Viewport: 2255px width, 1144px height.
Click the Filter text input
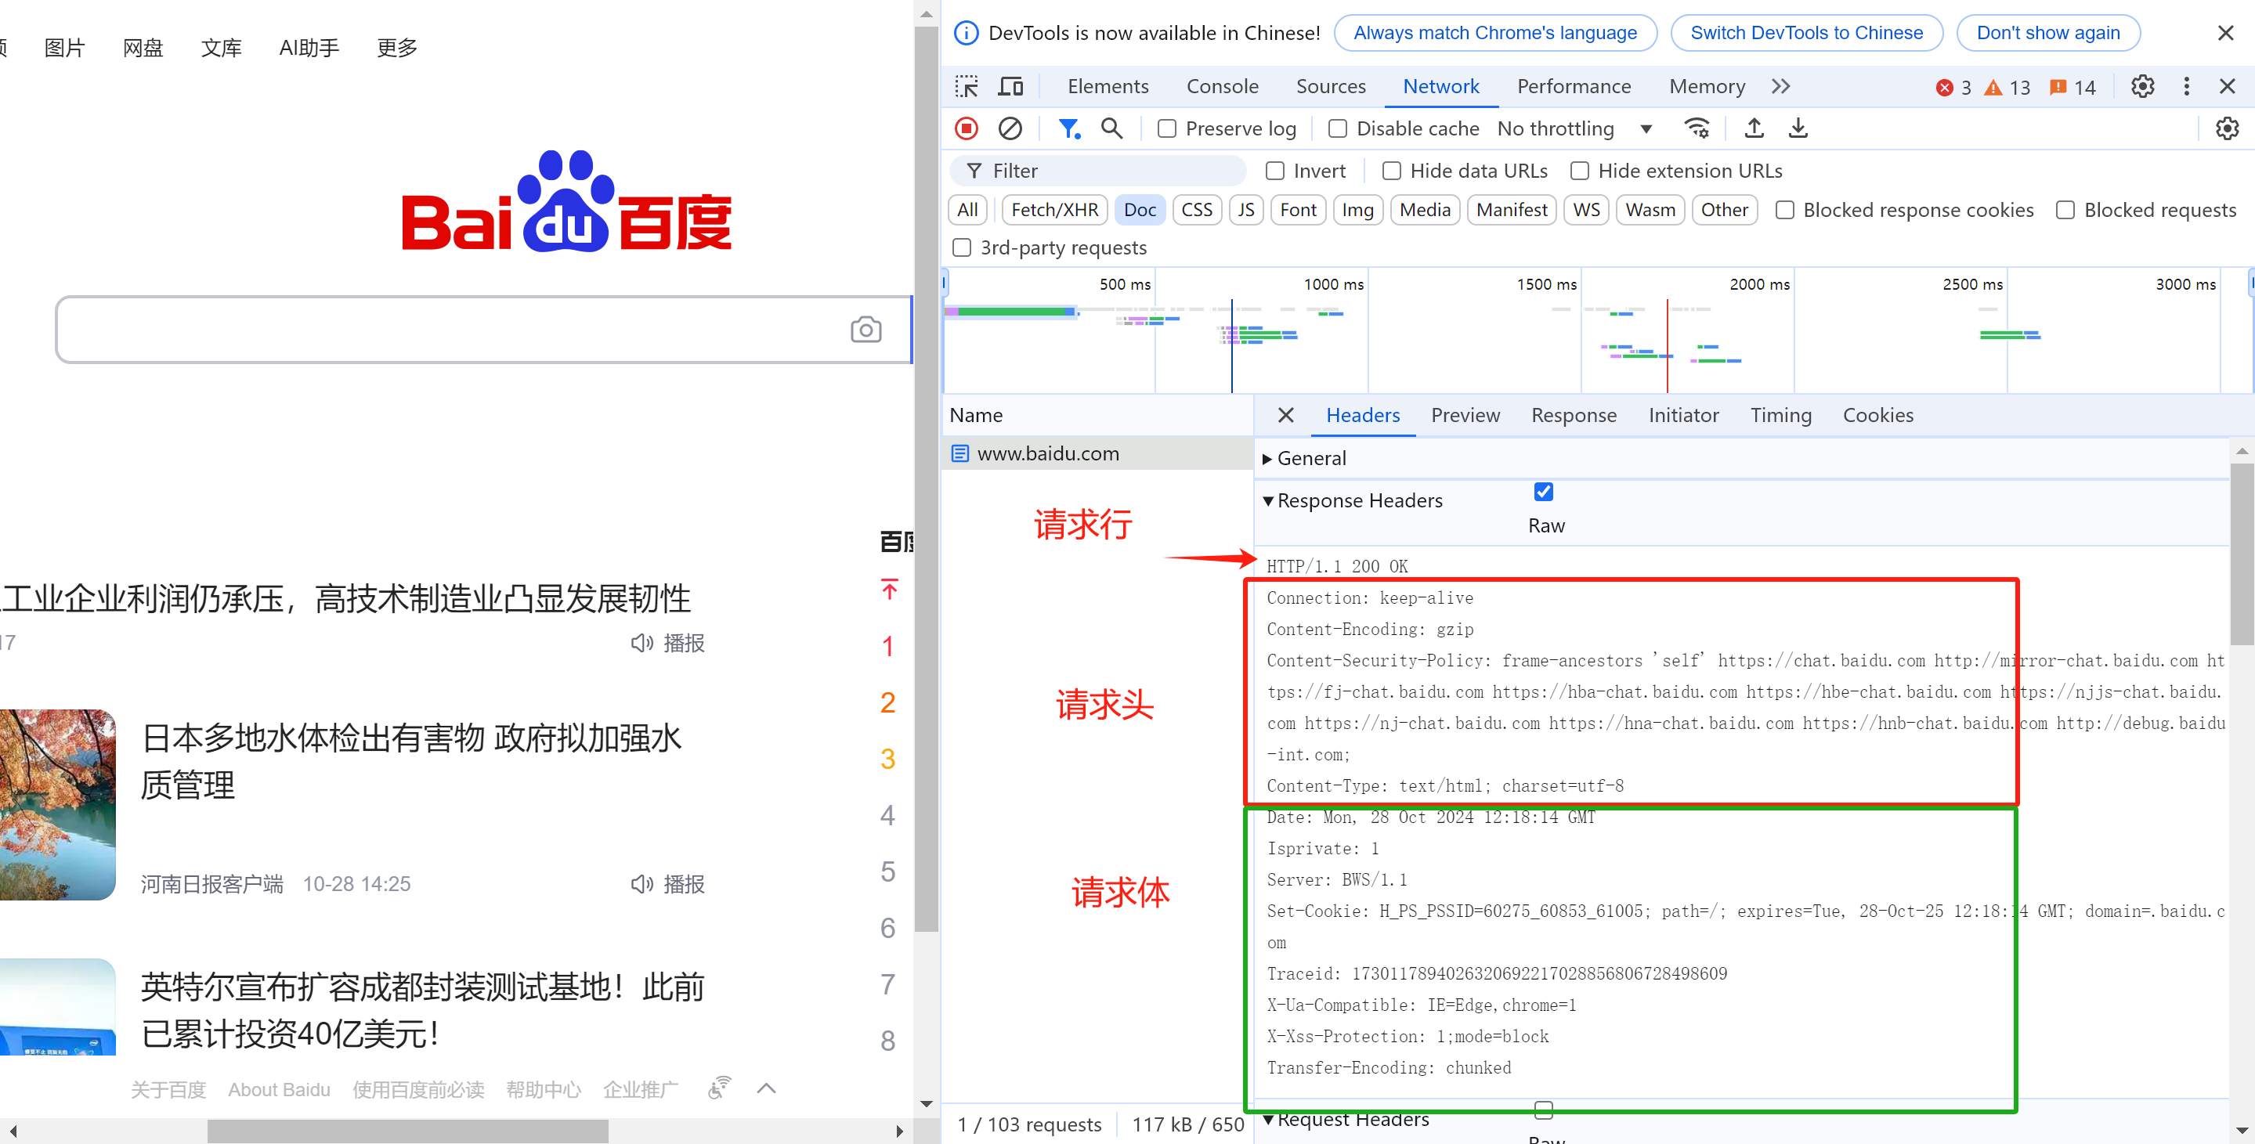1098,171
